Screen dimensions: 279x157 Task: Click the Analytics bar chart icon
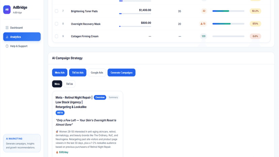(7, 37)
